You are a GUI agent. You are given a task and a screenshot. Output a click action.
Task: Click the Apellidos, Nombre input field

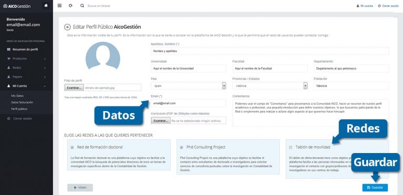point(270,51)
